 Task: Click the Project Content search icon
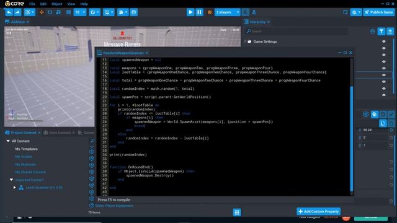[x=92, y=141]
